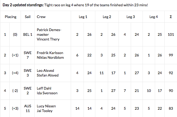Select crew cell Leo Alsved and Stefan Alsved
Viewport: 177px width, 117px height.
pyautogui.click(x=48, y=73)
